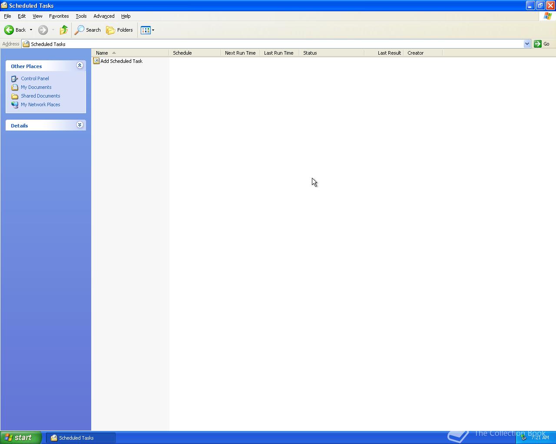The height and width of the screenshot is (444, 556).
Task: Open the Control Panel link
Action: (x=35, y=78)
